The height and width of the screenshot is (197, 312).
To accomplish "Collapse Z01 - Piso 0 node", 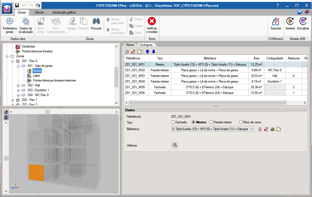I will pyautogui.click(x=12, y=61).
